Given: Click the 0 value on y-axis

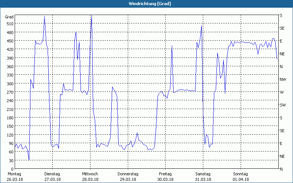Looking at the screenshot, I should 12,169.
